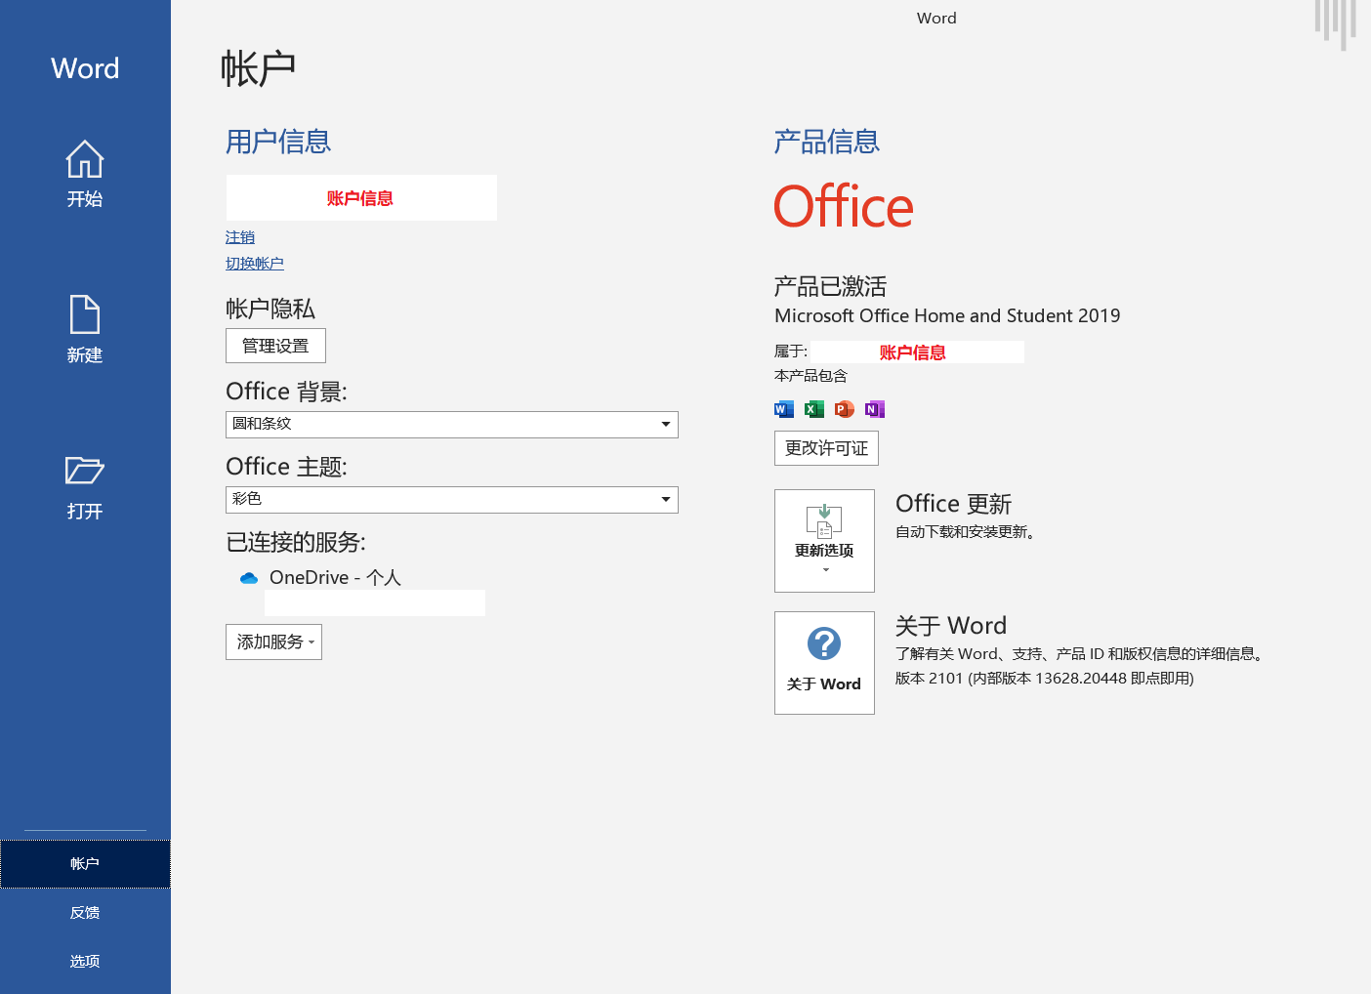Open the 打开 folder icon

(85, 470)
